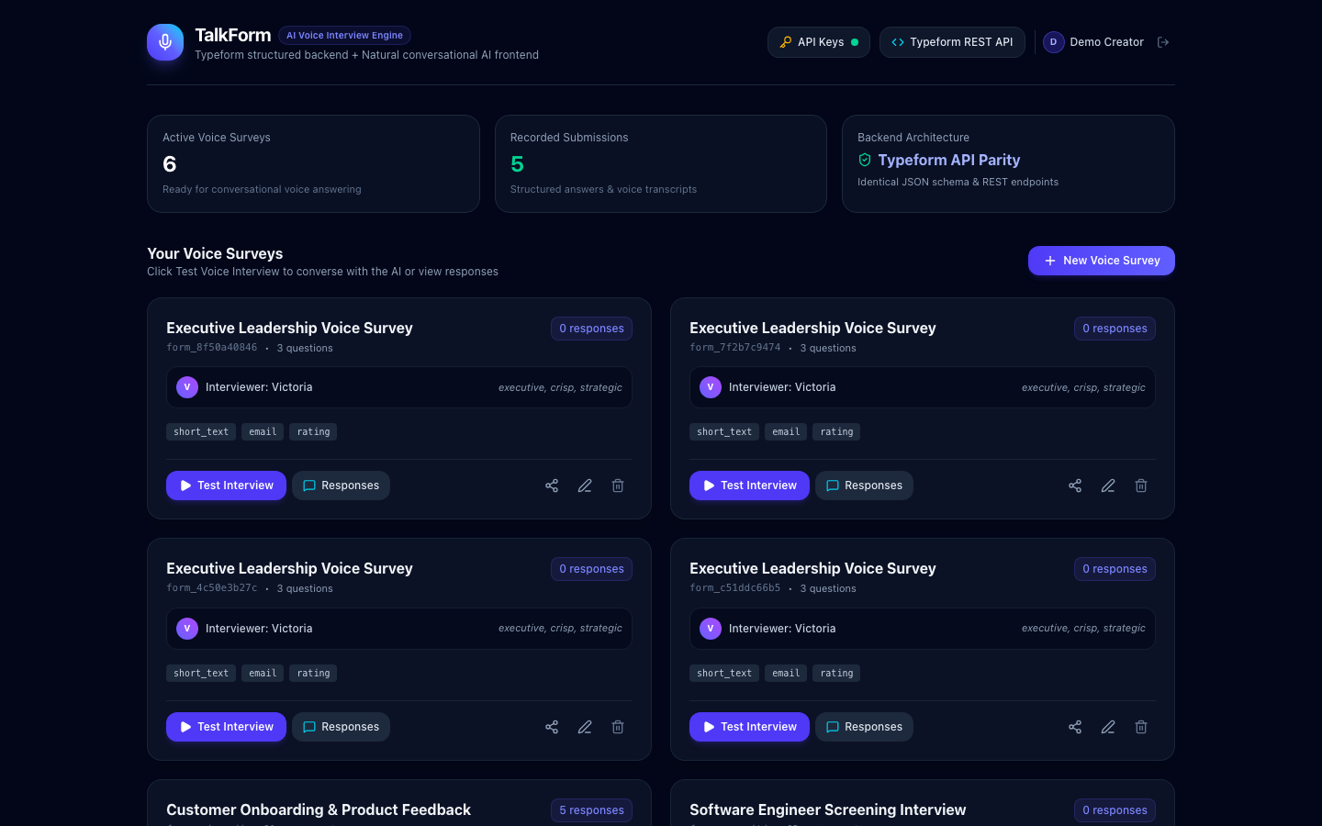Start Test Interview for form_8f50a40846

(x=226, y=486)
